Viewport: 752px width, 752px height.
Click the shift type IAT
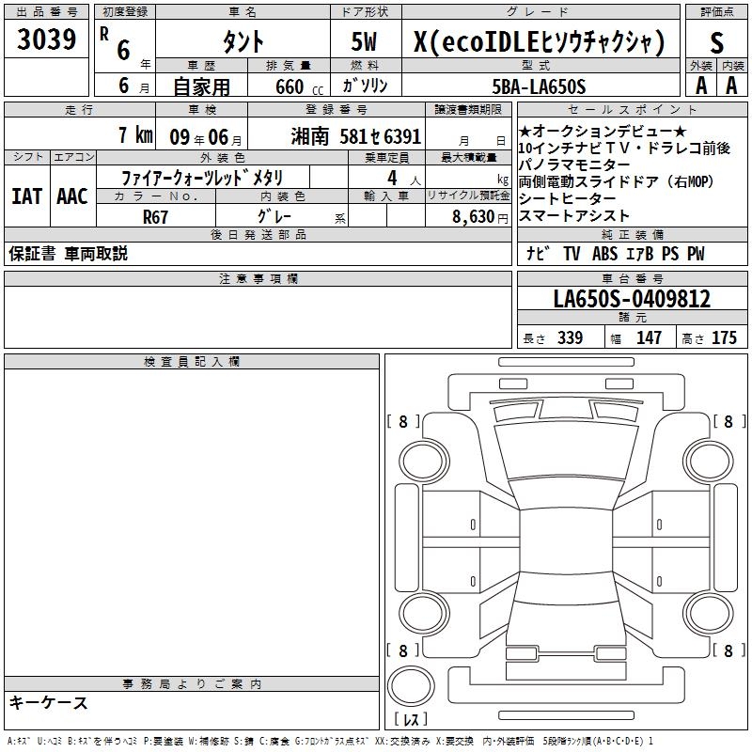[x=26, y=196]
